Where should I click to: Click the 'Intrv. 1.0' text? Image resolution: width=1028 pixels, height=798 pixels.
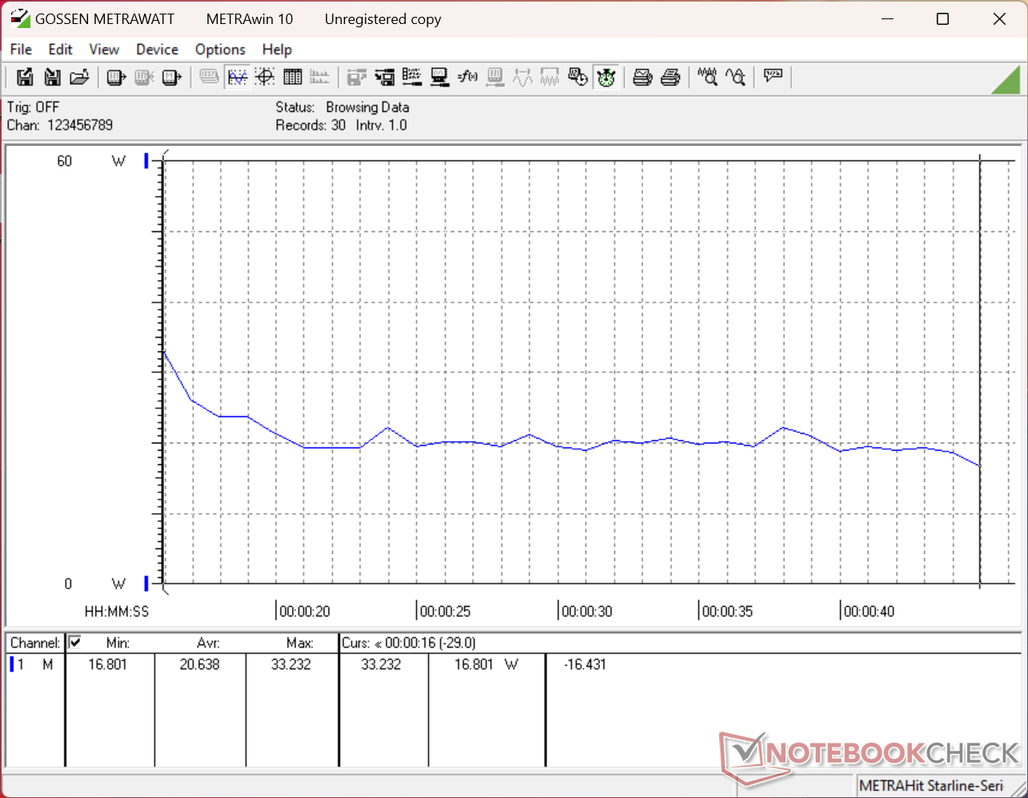point(382,125)
